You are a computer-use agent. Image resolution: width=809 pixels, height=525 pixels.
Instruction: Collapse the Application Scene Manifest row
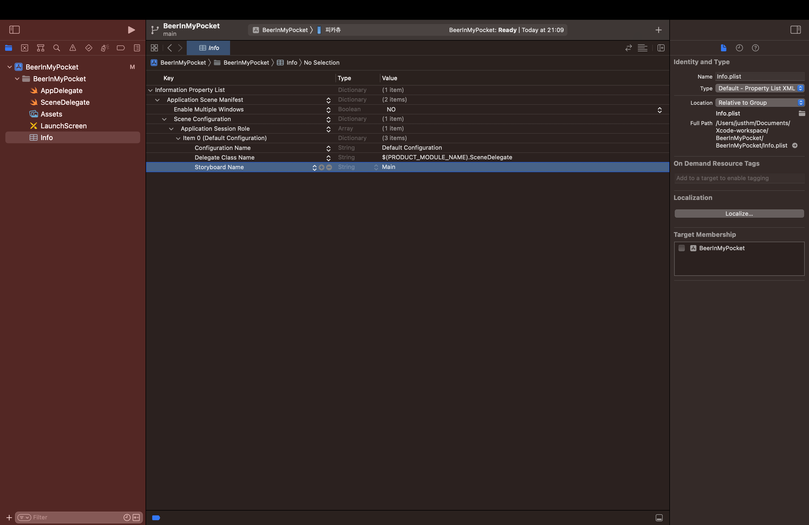pyautogui.click(x=157, y=100)
